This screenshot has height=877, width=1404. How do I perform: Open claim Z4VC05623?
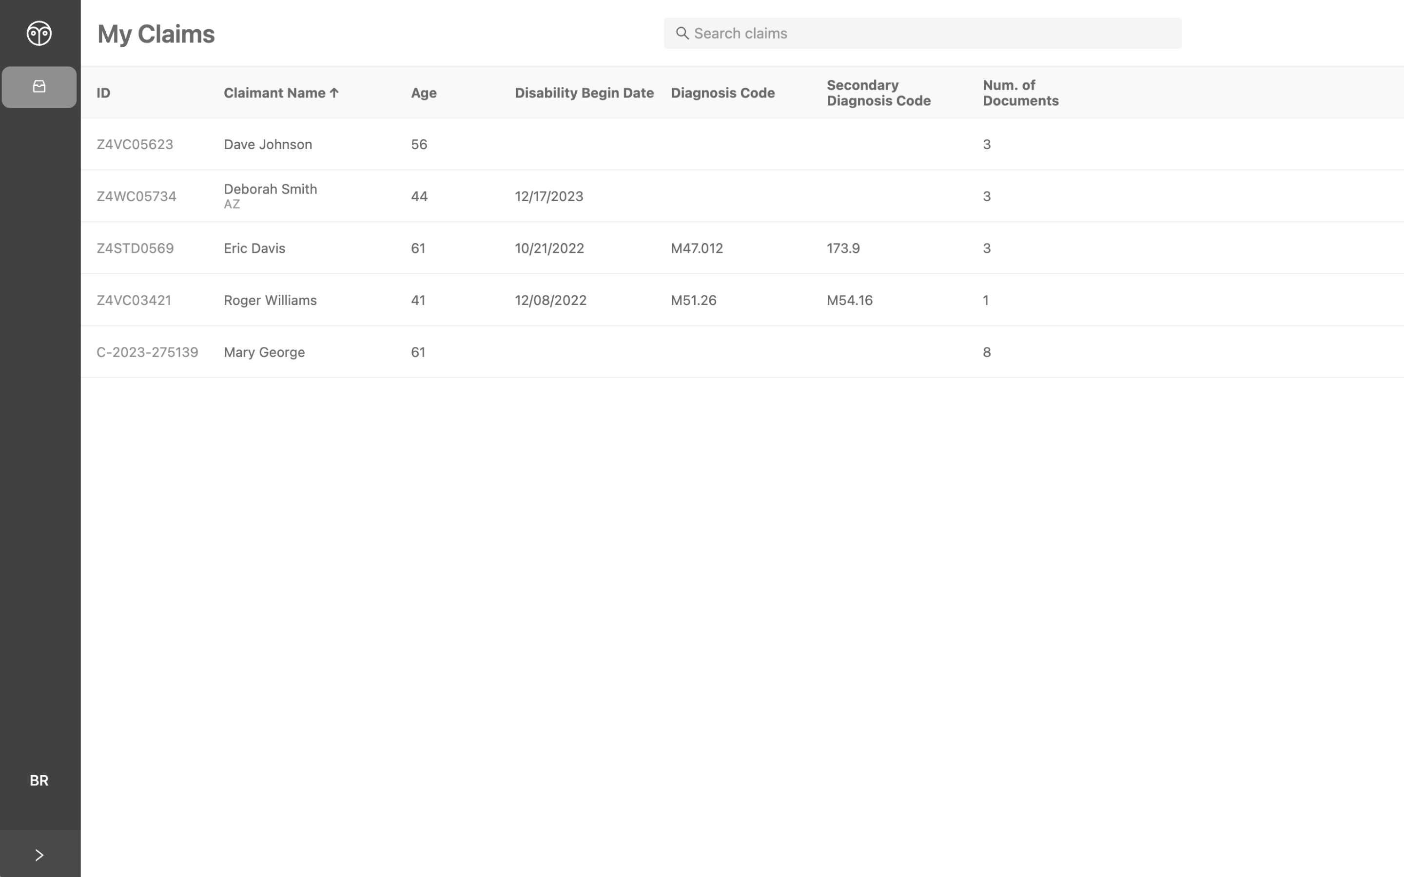135,144
